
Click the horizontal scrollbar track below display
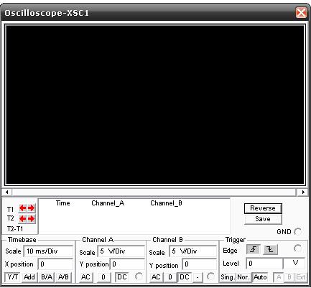154,192
